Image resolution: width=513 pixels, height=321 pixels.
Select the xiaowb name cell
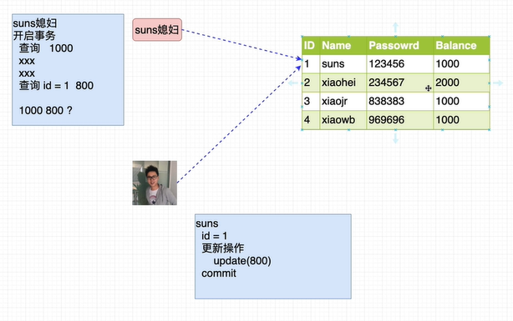(x=343, y=120)
